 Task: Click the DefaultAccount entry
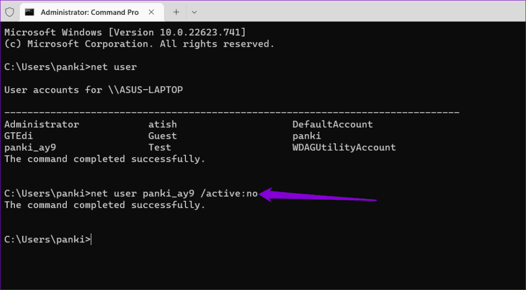point(332,125)
